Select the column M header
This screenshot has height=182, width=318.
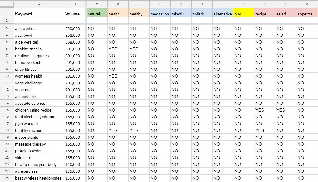(x=307, y=4)
